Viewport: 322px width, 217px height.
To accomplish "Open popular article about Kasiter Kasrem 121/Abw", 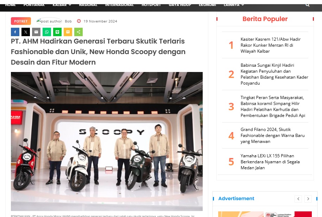I will [271, 45].
